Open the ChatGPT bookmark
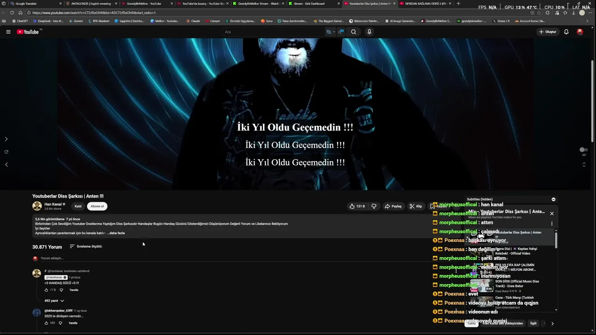596x335 pixels. pos(20,21)
